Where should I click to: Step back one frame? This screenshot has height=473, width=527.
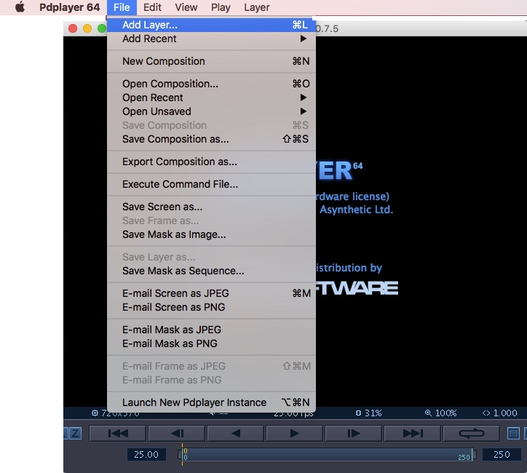coord(177,434)
